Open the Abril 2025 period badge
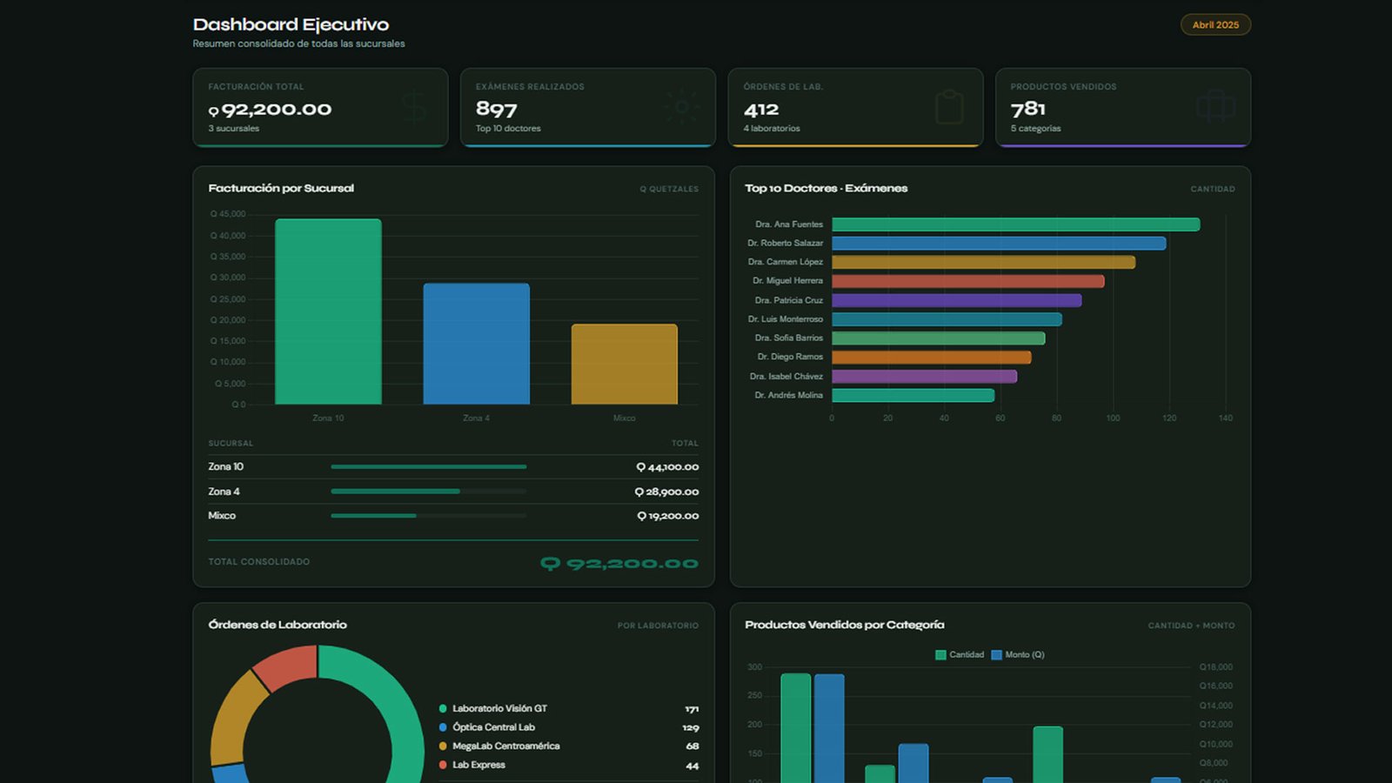Viewport: 1392px width, 783px height. coord(1215,24)
